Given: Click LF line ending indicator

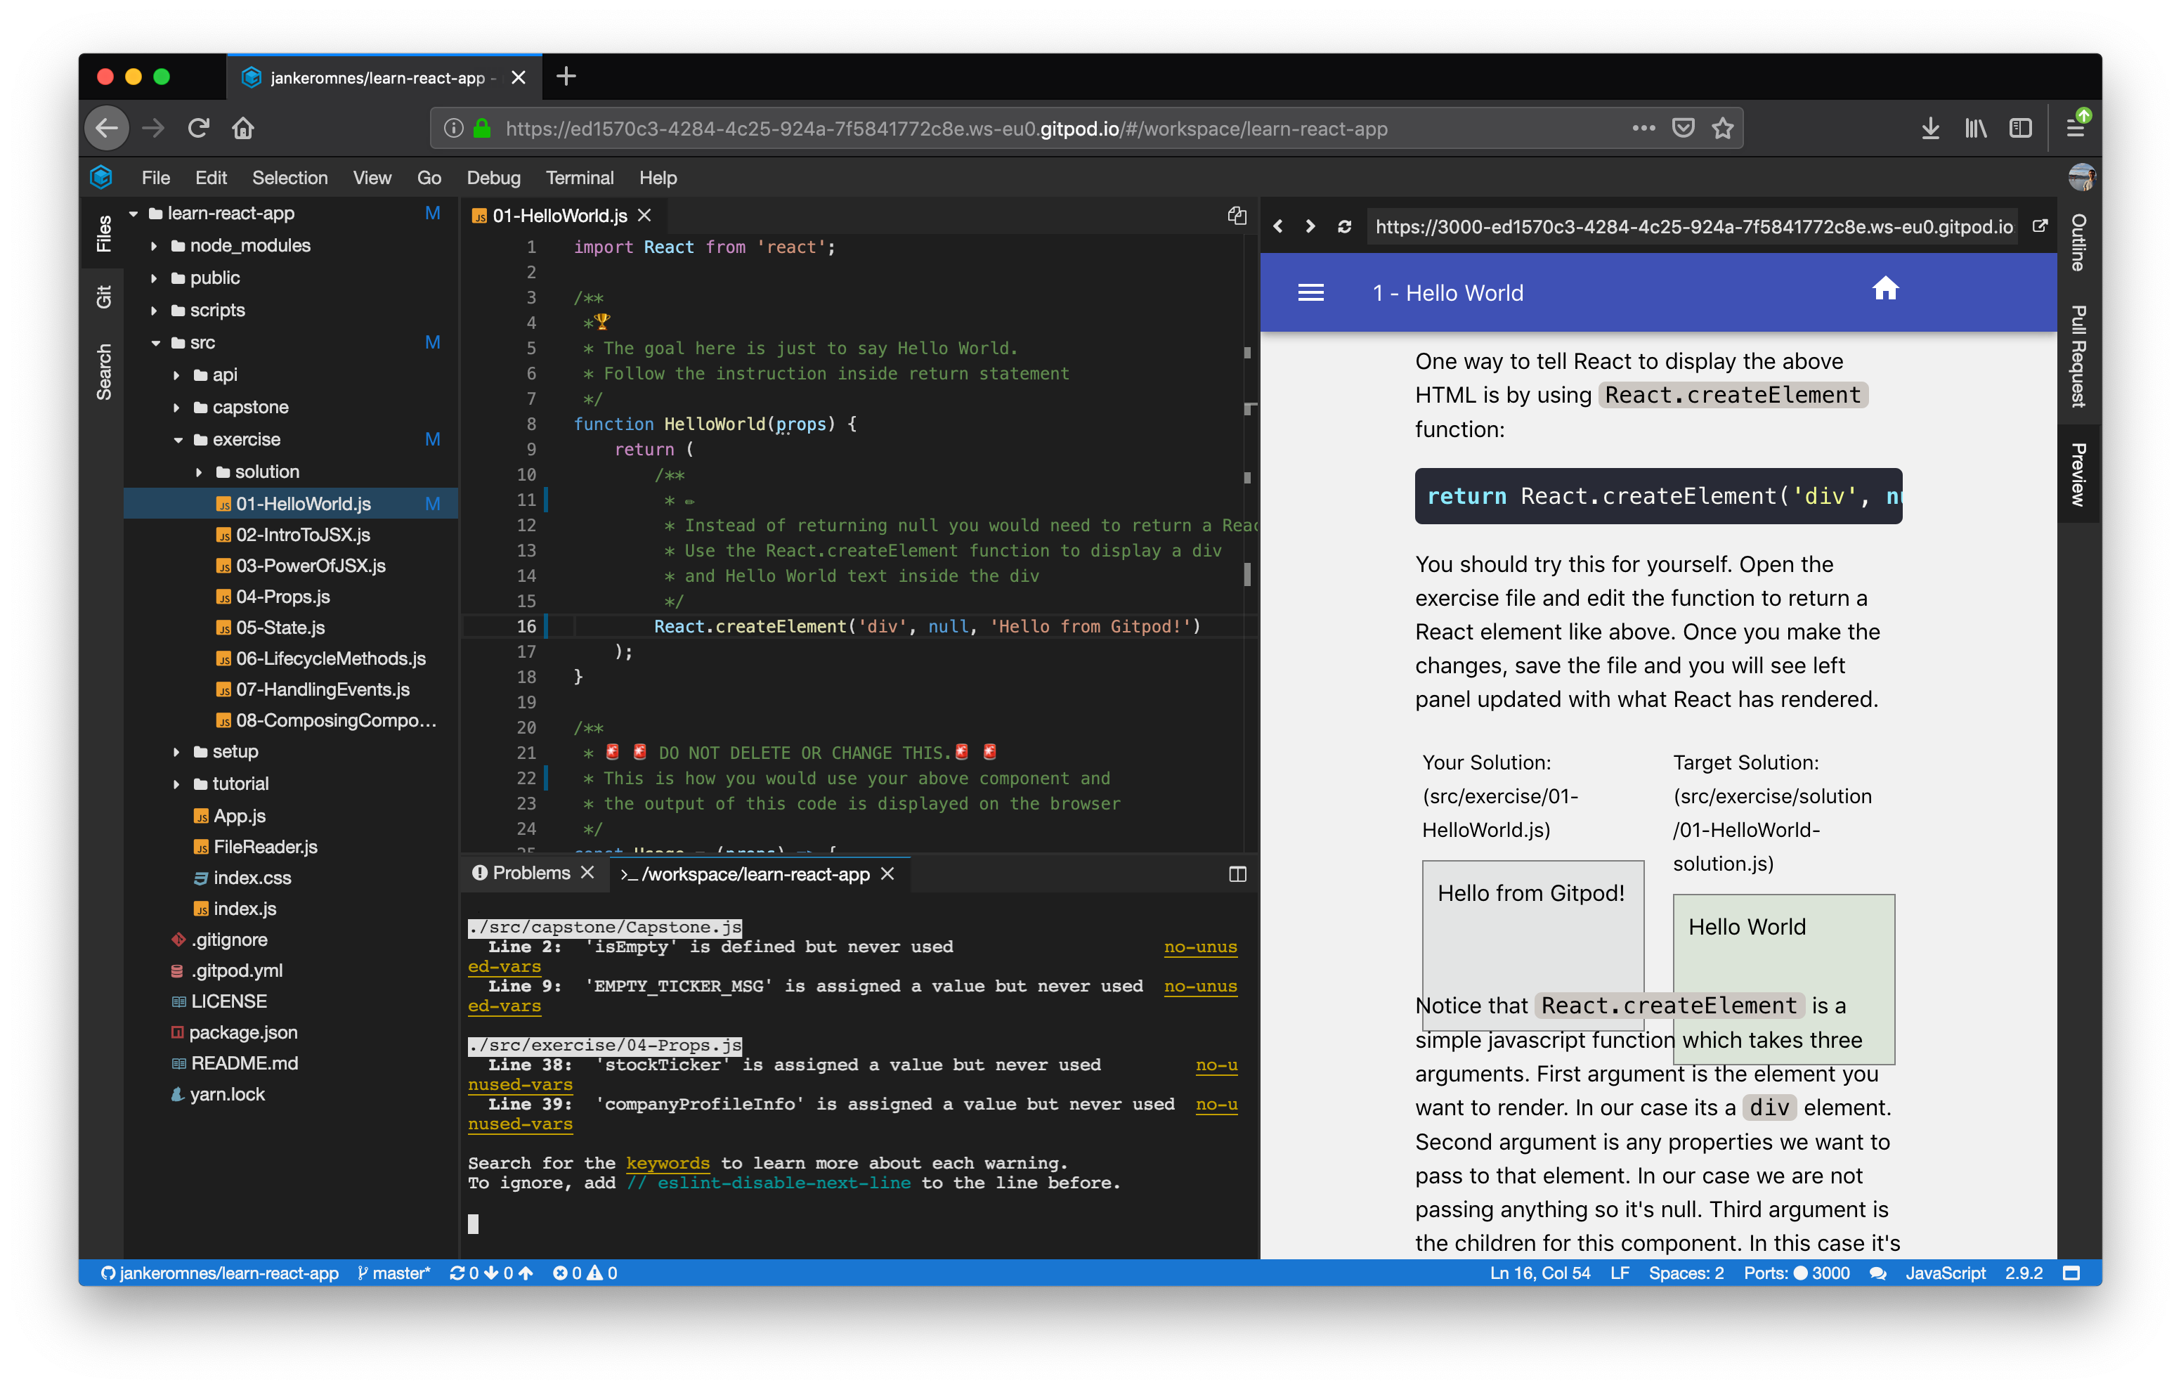Looking at the screenshot, I should click(x=1620, y=1273).
